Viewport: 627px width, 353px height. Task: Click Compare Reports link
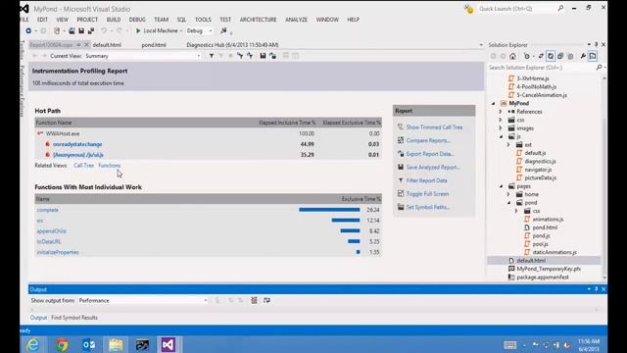tap(428, 140)
